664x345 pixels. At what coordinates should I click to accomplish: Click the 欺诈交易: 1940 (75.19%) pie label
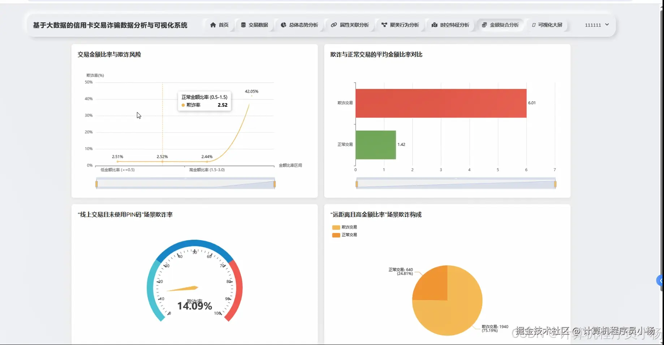click(495, 328)
